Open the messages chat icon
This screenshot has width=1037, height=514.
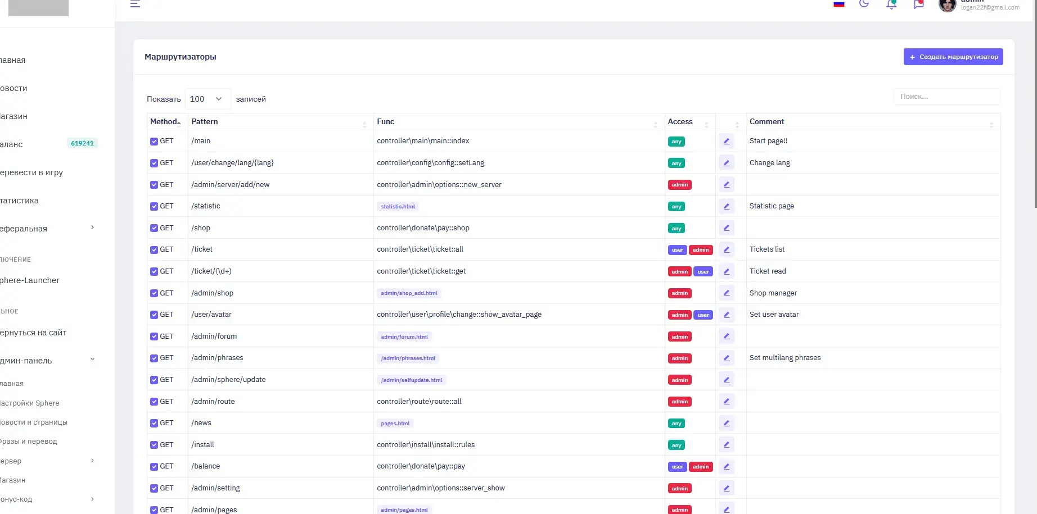[919, 4]
